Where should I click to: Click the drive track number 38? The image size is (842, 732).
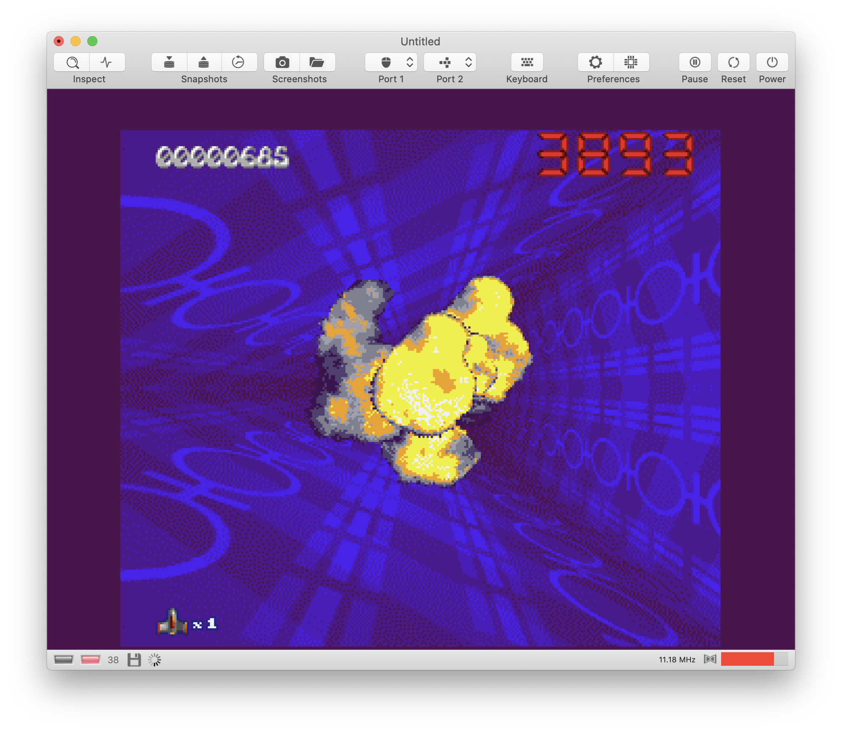pos(113,660)
